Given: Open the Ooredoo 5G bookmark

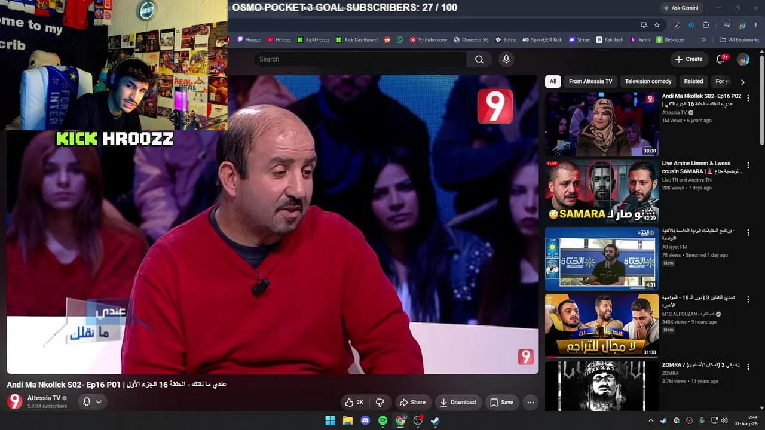Looking at the screenshot, I should (x=471, y=40).
